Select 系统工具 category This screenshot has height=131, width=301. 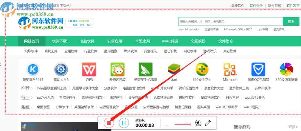pos(51,51)
